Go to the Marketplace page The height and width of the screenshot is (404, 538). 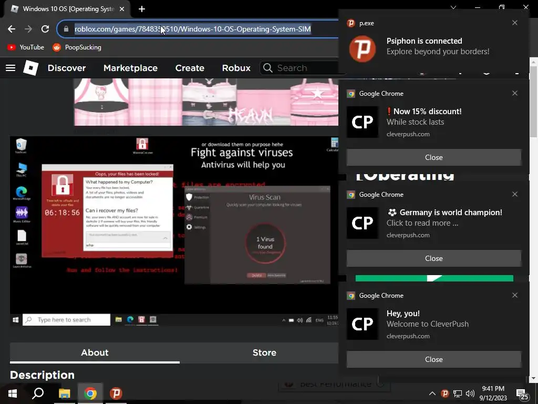point(130,68)
